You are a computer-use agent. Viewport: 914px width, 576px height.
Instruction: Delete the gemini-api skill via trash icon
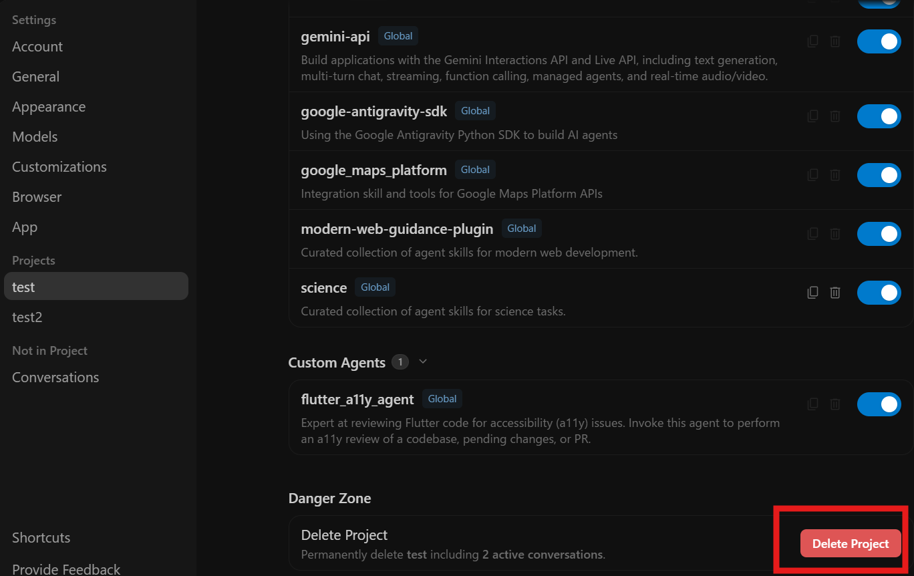pyautogui.click(x=835, y=41)
